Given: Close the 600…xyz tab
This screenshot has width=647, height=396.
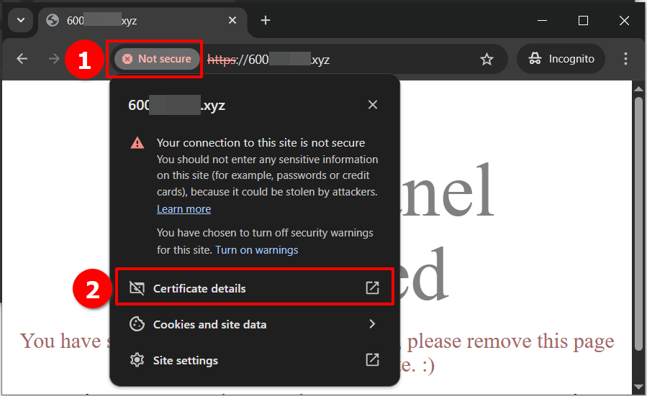Looking at the screenshot, I should tap(232, 20).
